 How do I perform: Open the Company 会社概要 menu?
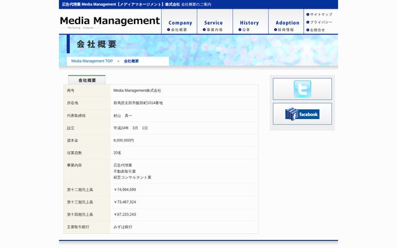click(x=179, y=22)
